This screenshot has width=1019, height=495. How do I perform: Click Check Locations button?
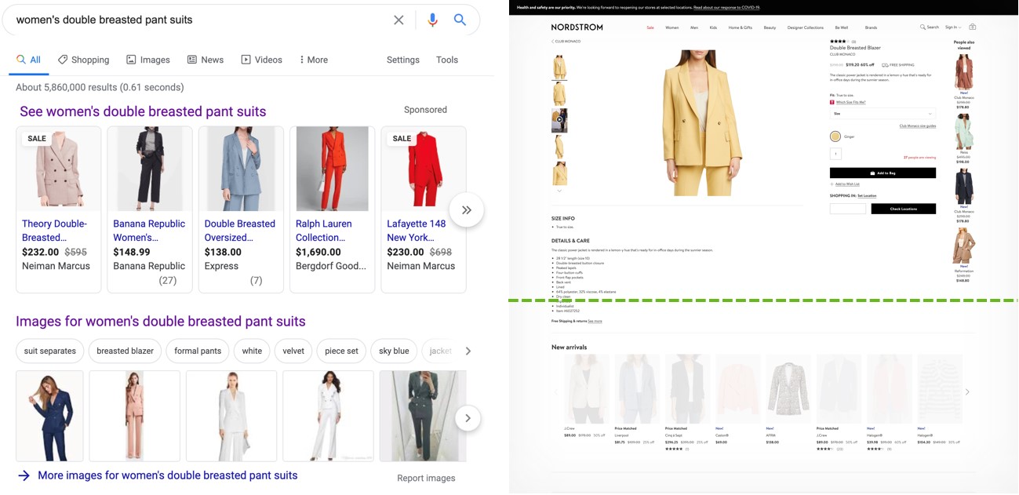904,209
